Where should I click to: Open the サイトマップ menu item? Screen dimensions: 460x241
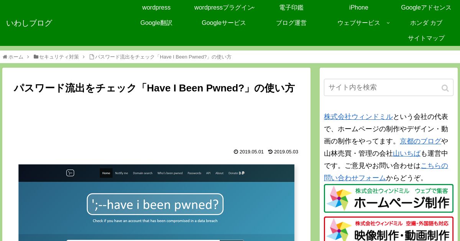click(x=426, y=38)
